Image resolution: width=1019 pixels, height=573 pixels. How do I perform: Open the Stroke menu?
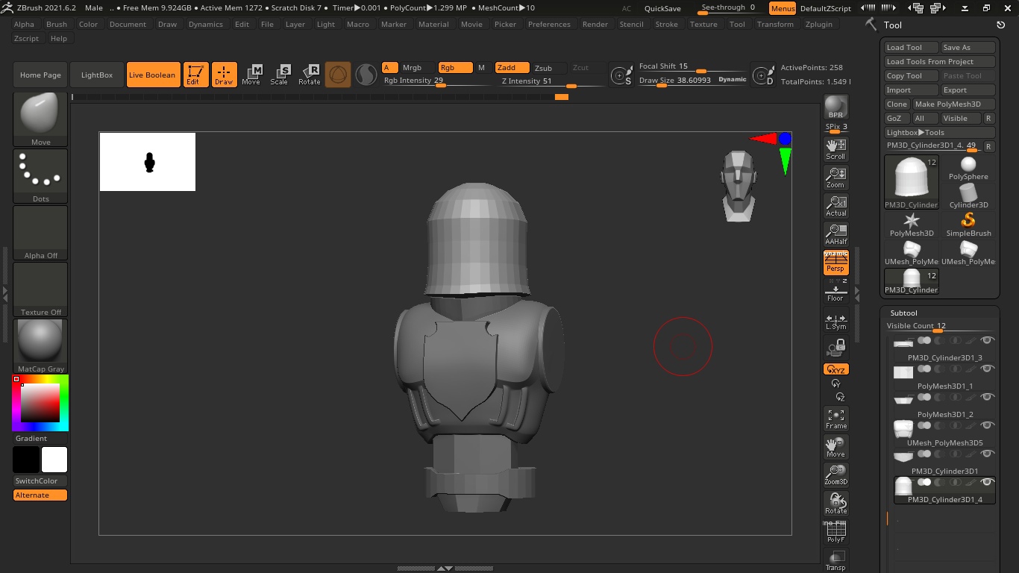click(666, 24)
